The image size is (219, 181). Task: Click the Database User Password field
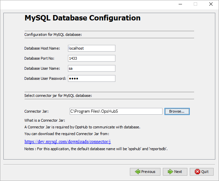(x=92, y=78)
